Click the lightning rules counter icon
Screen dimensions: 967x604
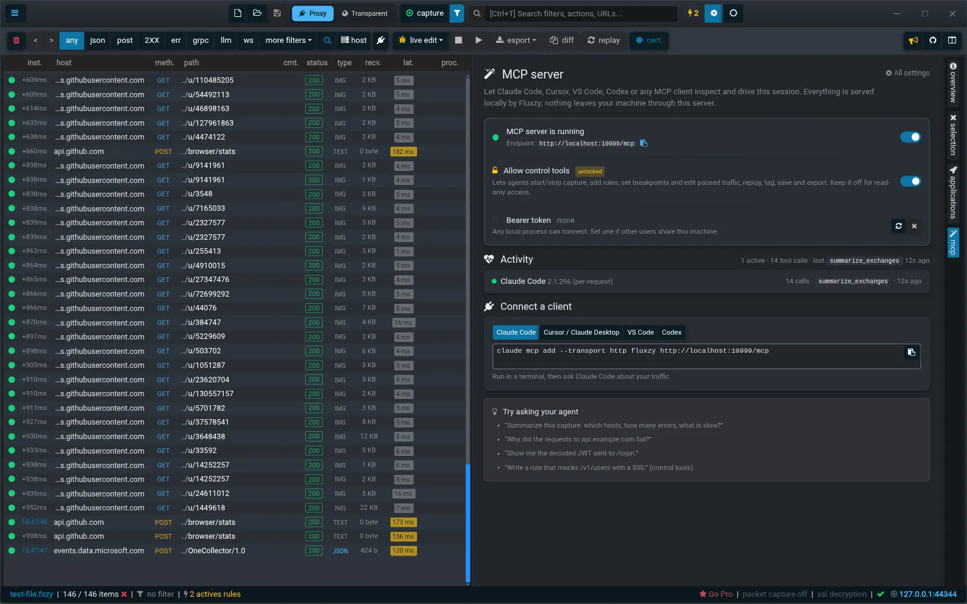[x=693, y=13]
